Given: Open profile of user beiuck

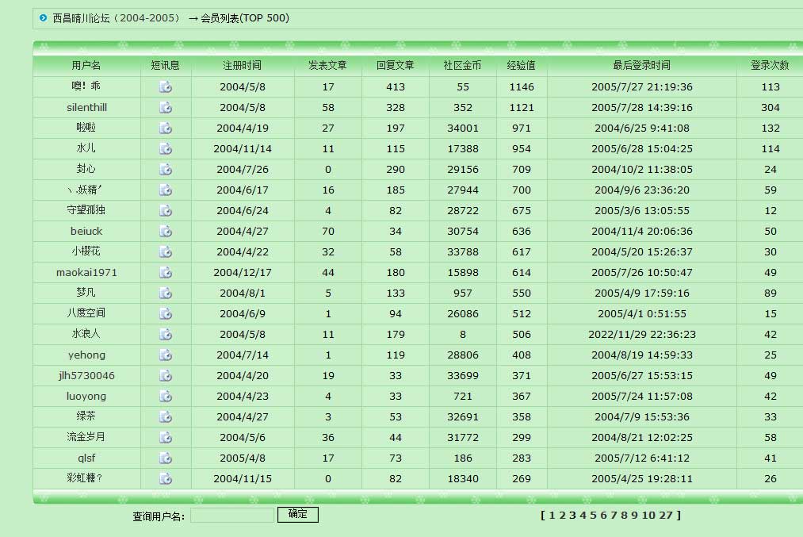Looking at the screenshot, I should pos(86,231).
